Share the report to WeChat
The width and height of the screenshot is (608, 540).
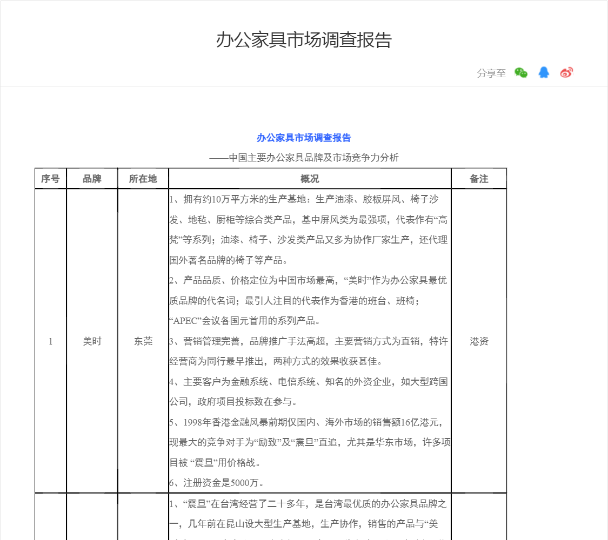pyautogui.click(x=521, y=72)
